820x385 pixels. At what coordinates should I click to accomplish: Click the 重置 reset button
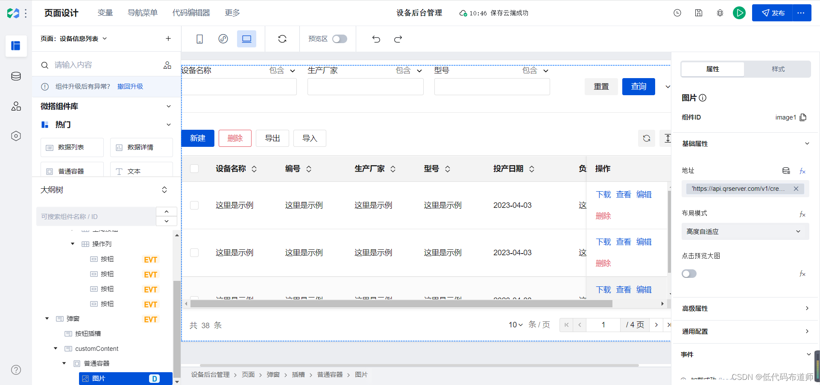click(x=601, y=87)
